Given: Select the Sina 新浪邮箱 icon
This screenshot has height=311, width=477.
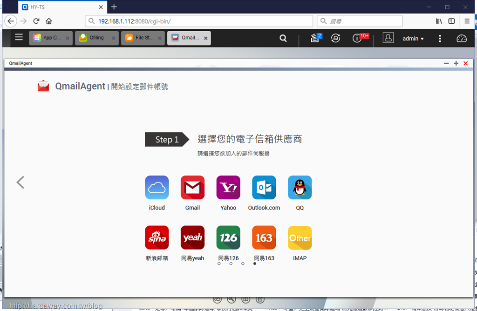Looking at the screenshot, I should (157, 237).
